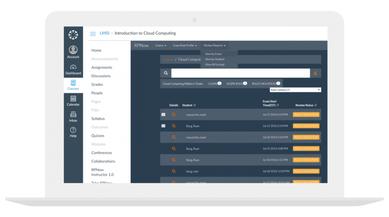Open Discussions in course navigation
This screenshot has width=389, height=217.
click(x=101, y=76)
